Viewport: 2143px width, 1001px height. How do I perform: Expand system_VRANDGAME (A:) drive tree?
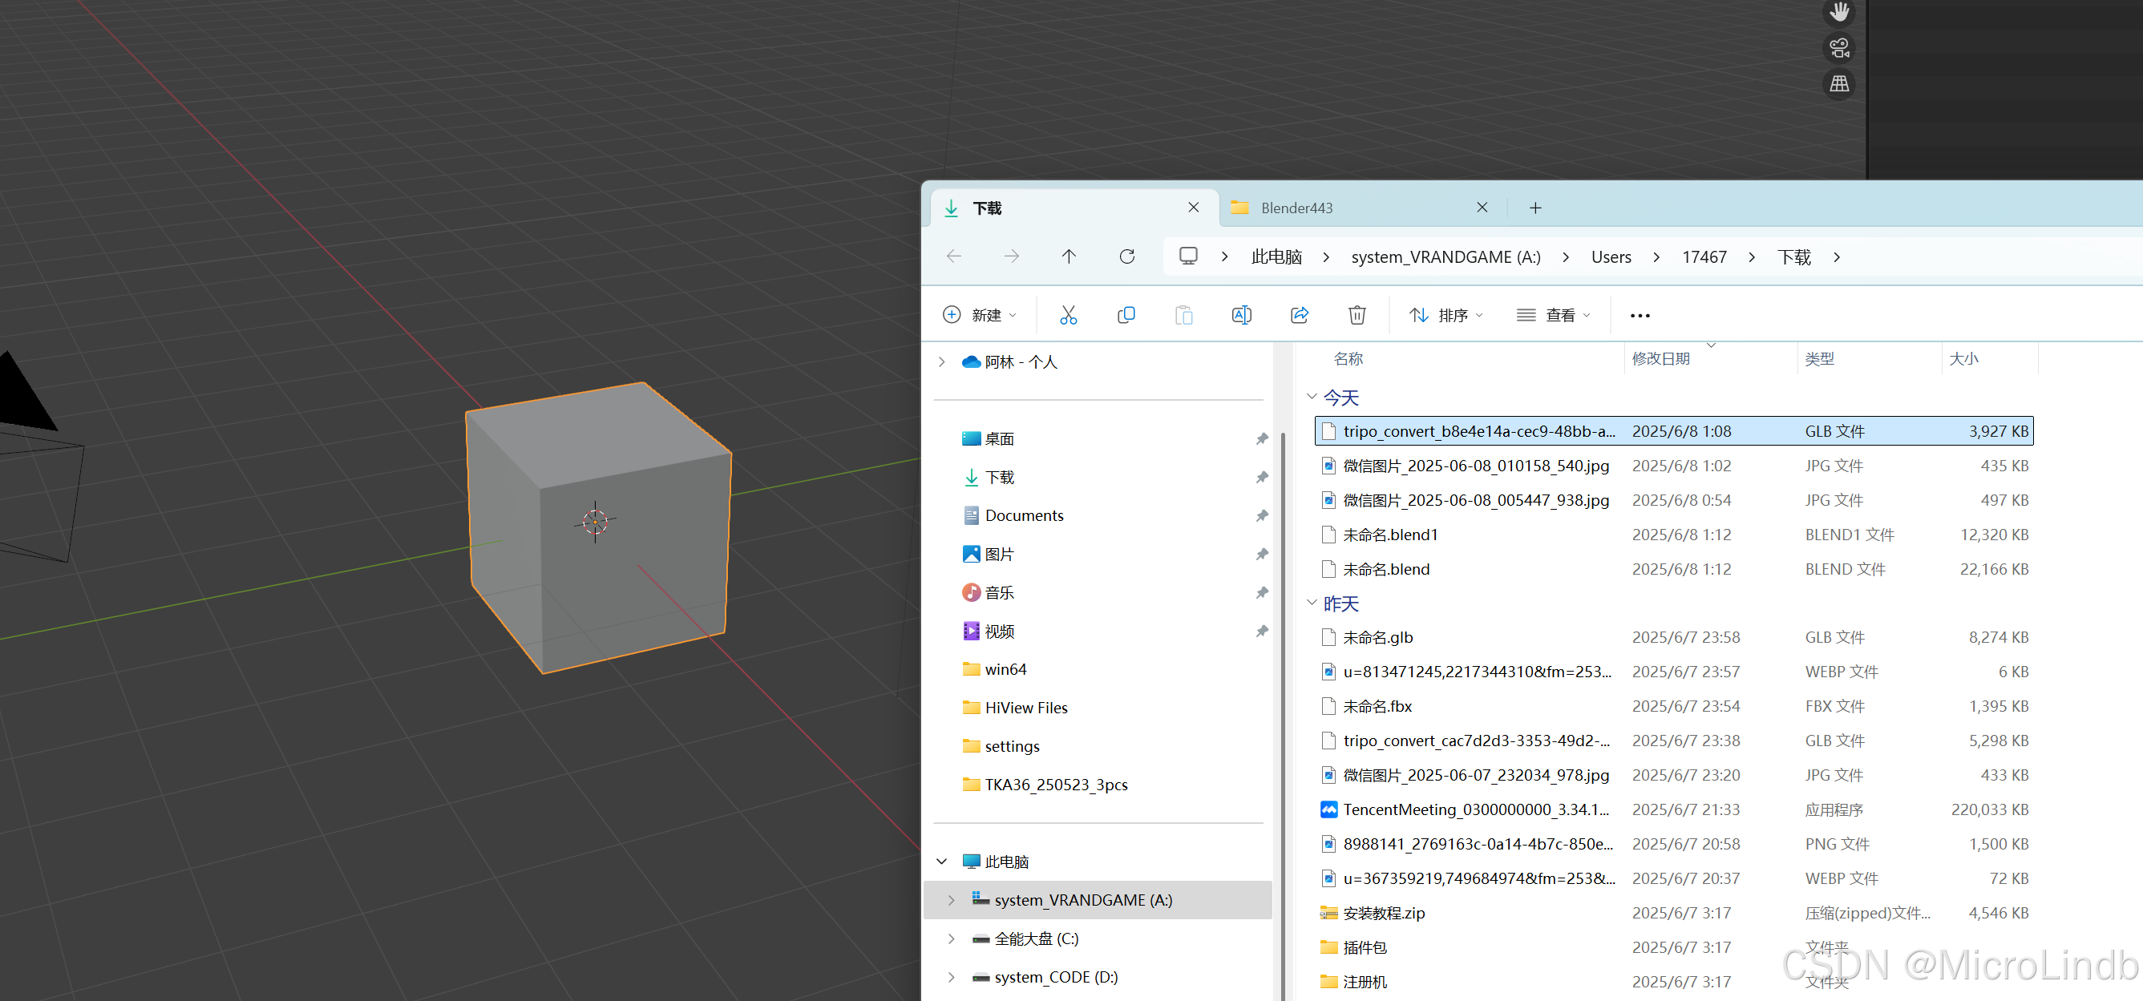point(951,900)
